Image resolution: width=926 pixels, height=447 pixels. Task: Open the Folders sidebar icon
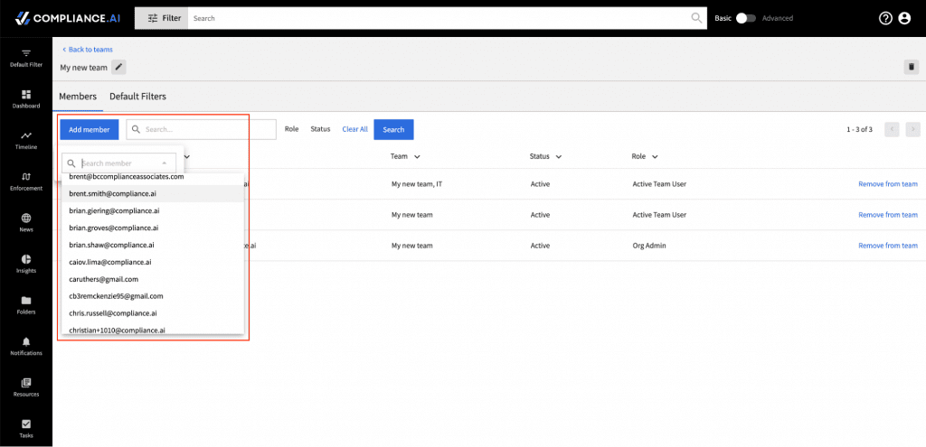point(26,300)
